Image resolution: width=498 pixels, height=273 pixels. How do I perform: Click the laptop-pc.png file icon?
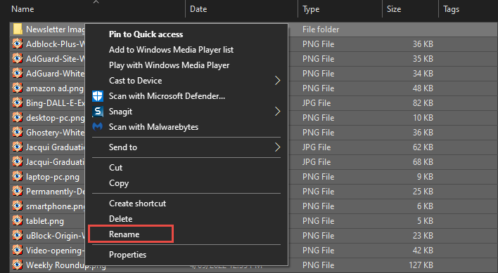click(x=18, y=176)
